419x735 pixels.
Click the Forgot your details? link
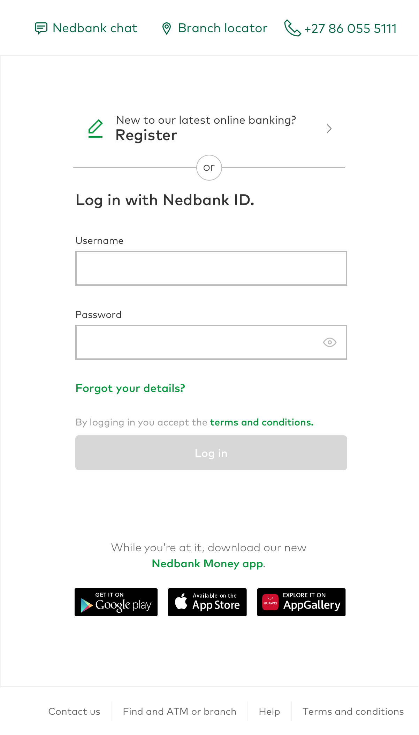point(130,388)
